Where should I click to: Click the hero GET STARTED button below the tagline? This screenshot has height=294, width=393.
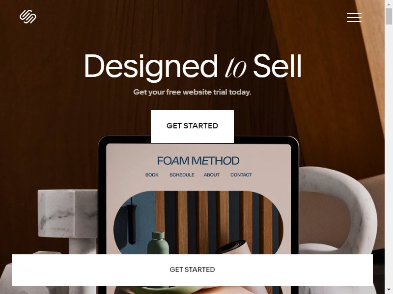pos(192,126)
